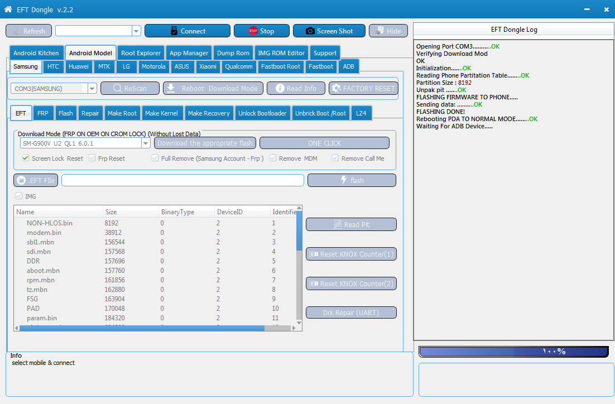Switch to the Repair sub-tab
615x404 pixels.
(90, 113)
